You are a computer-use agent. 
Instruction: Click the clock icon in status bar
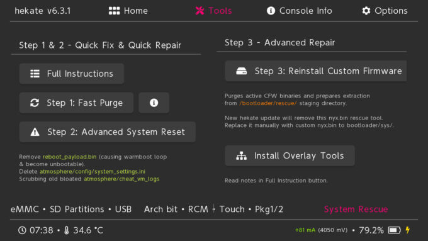click(22, 230)
